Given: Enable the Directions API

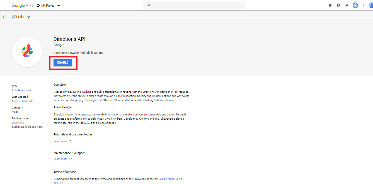Looking at the screenshot, I should (63, 62).
